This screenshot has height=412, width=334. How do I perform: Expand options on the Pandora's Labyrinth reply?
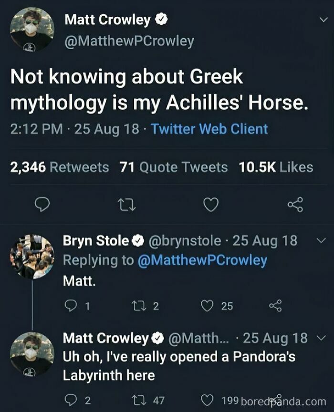pos(321,337)
